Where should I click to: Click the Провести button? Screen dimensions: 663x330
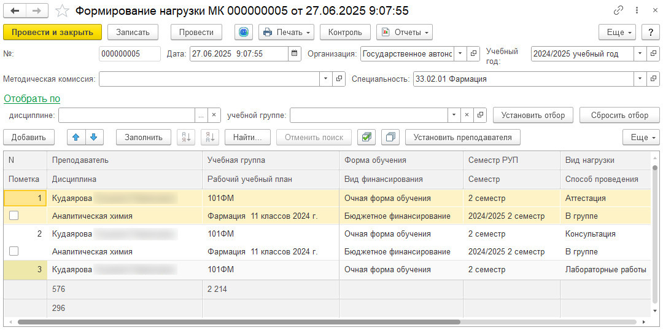point(196,32)
